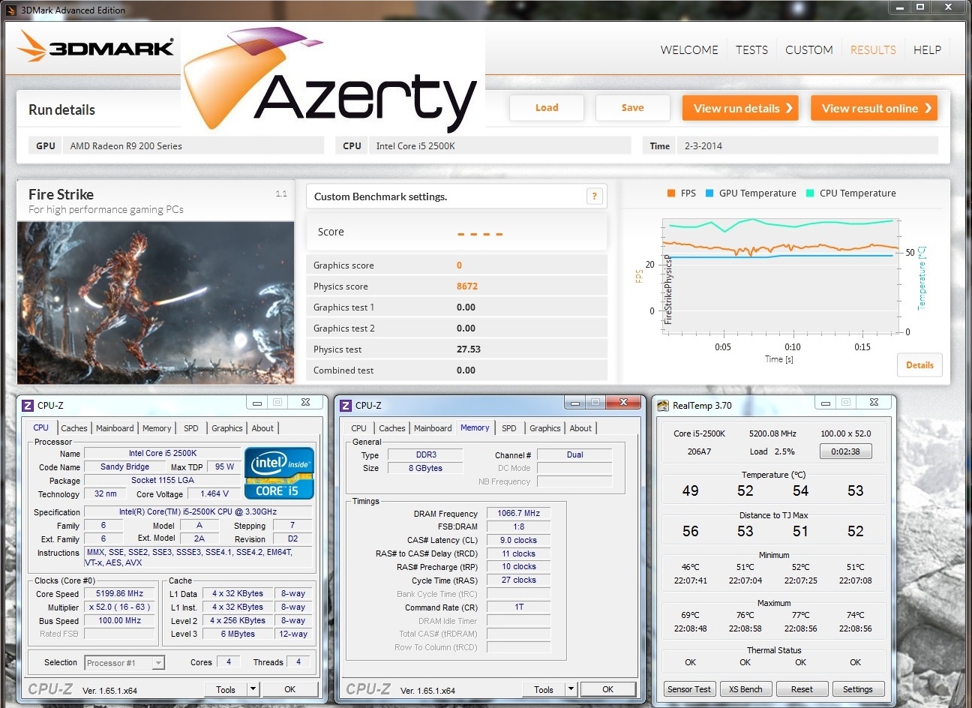Click OK button in left CPU-Z
Image resolution: width=972 pixels, height=708 pixels.
pyautogui.click(x=290, y=689)
